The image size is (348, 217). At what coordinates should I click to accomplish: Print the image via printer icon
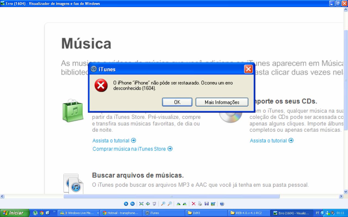pyautogui.click(x=200, y=204)
